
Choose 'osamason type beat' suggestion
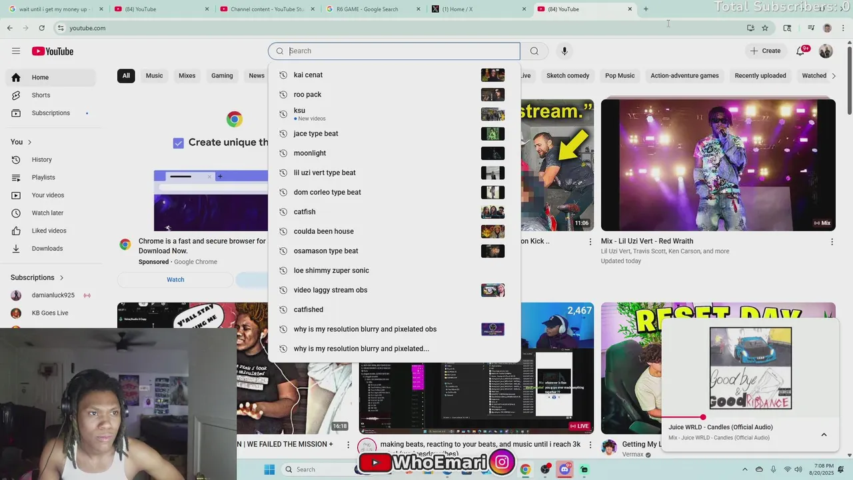[x=394, y=251]
